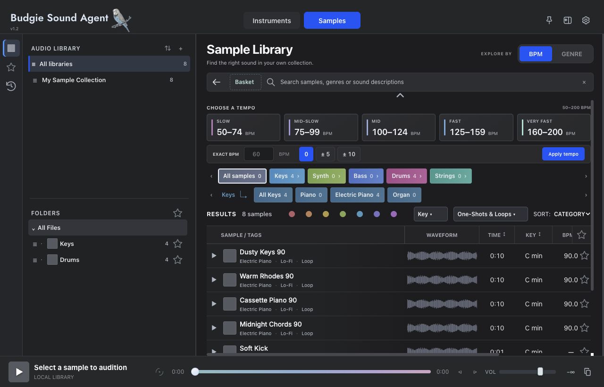Choose the Fast 125–159 BPM tempo card
The width and height of the screenshot is (604, 387).
476,127
